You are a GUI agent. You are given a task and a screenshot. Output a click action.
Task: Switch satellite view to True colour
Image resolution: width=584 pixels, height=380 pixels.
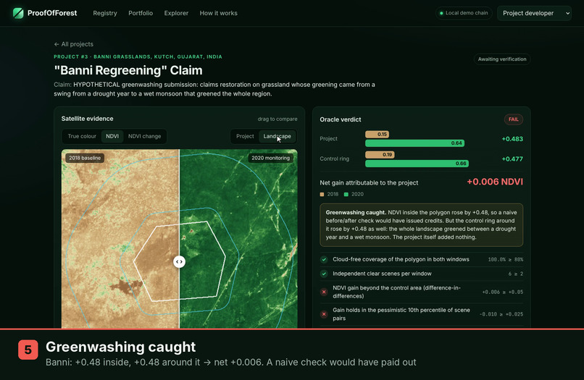click(x=82, y=136)
